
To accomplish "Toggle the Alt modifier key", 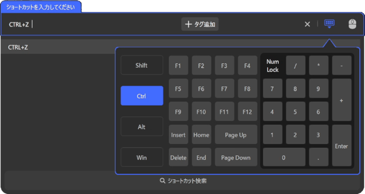I will tap(142, 127).
